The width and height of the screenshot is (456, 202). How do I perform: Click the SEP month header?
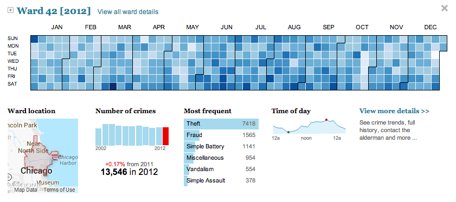(x=329, y=27)
